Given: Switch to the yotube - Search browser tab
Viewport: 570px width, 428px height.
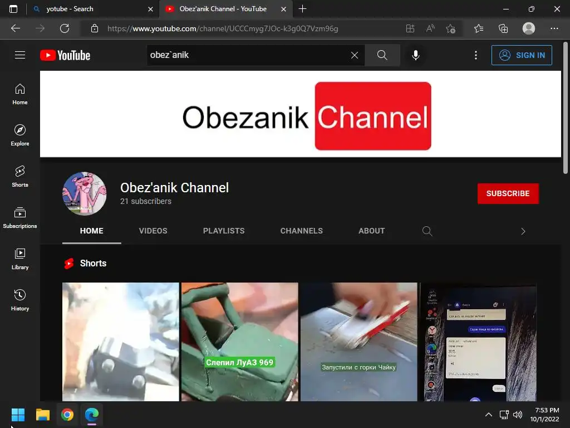Looking at the screenshot, I should pyautogui.click(x=93, y=9).
